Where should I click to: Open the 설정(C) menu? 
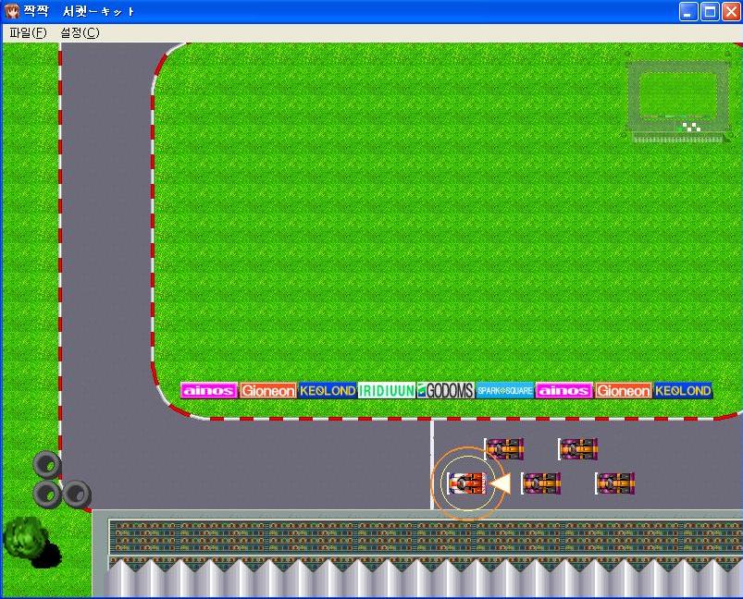click(80, 32)
